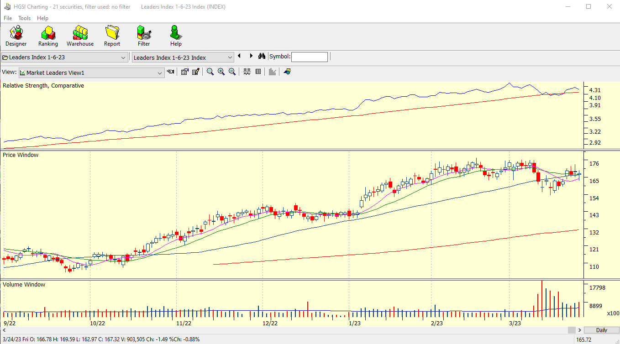Click the plain magnifier zoom icon
The image size is (620, 344).
(x=210, y=72)
